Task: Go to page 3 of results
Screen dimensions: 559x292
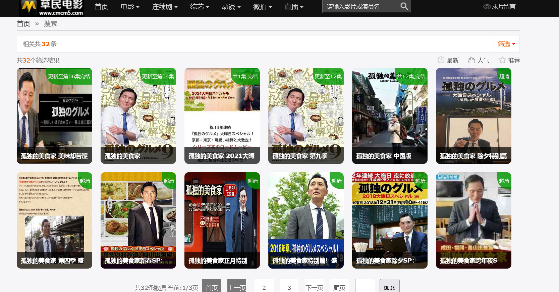Action: [x=289, y=286]
